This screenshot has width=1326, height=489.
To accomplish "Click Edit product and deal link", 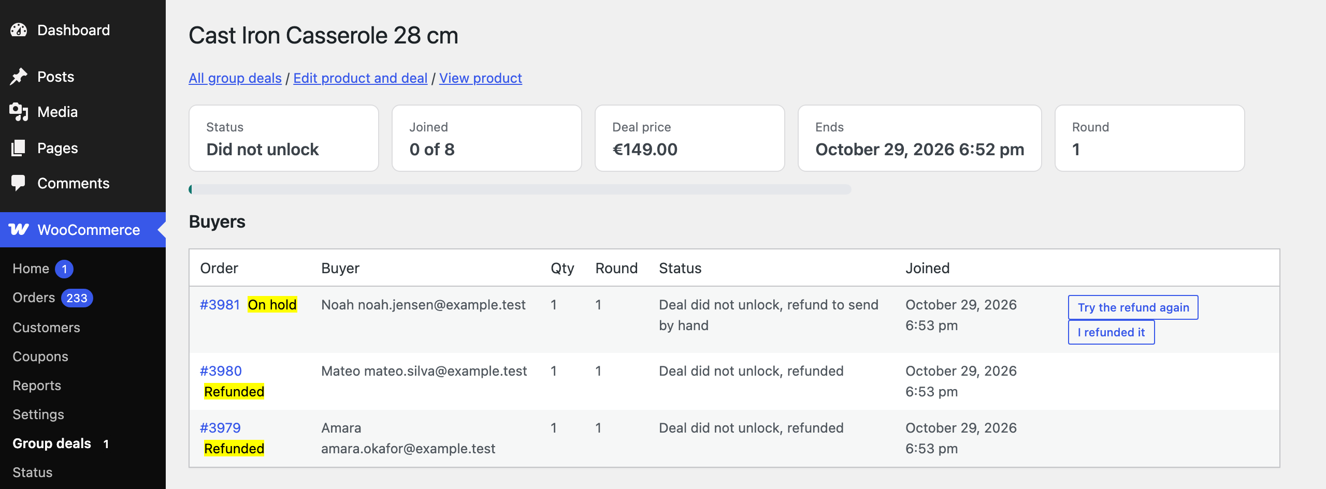I will point(361,78).
